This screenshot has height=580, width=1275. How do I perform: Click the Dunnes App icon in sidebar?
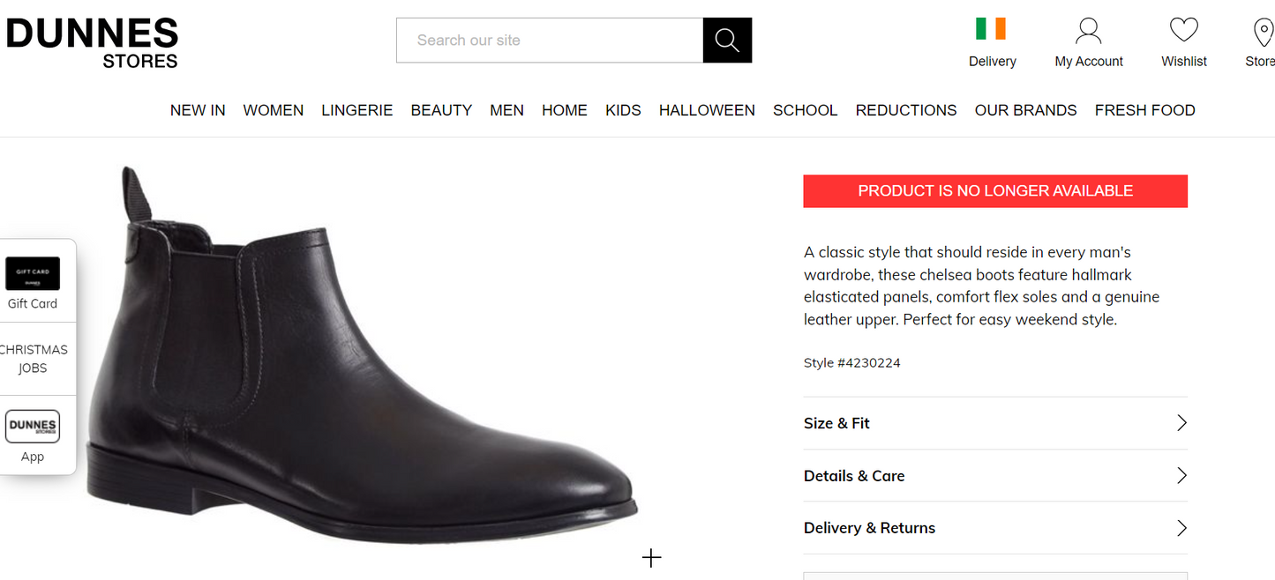click(33, 426)
